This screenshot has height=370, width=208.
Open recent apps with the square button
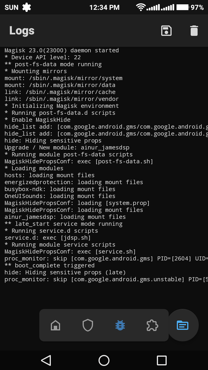click(161, 360)
